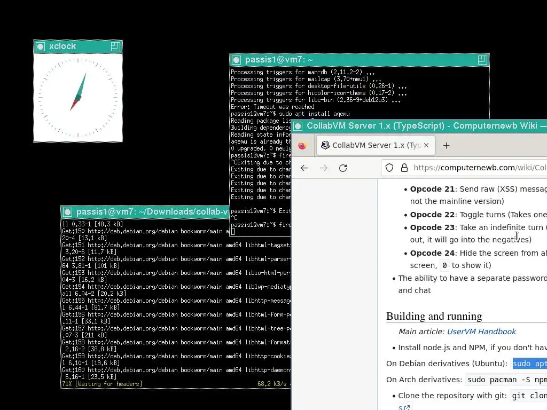Click 'On Debian derivatives (Ubuntu):' text
This screenshot has height=410, width=547.
(x=447, y=364)
